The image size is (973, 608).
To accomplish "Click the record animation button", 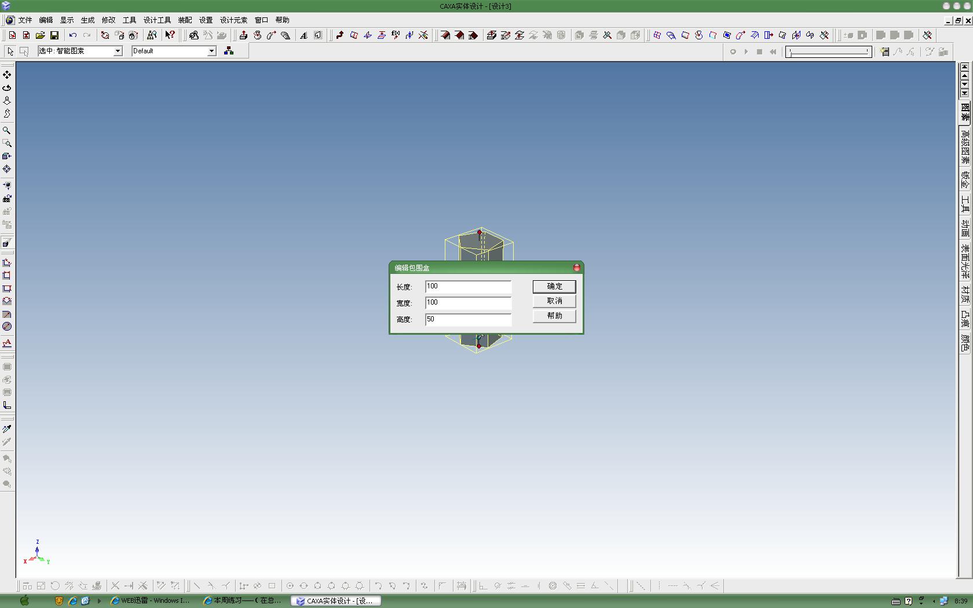I will pos(733,52).
